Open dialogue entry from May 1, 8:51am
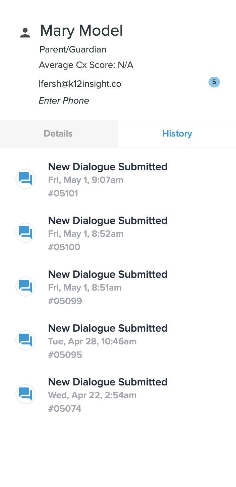Viewport: 236px width, 487px height. [108, 274]
